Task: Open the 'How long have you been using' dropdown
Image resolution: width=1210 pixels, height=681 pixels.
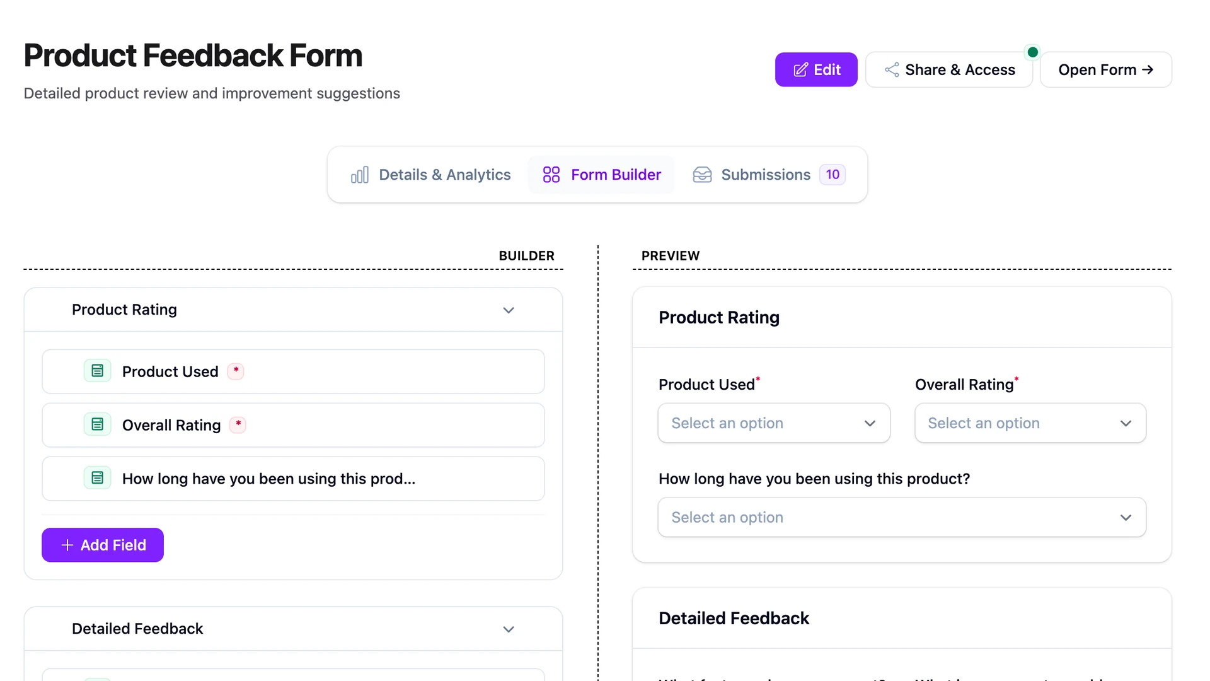Action: pos(902,517)
